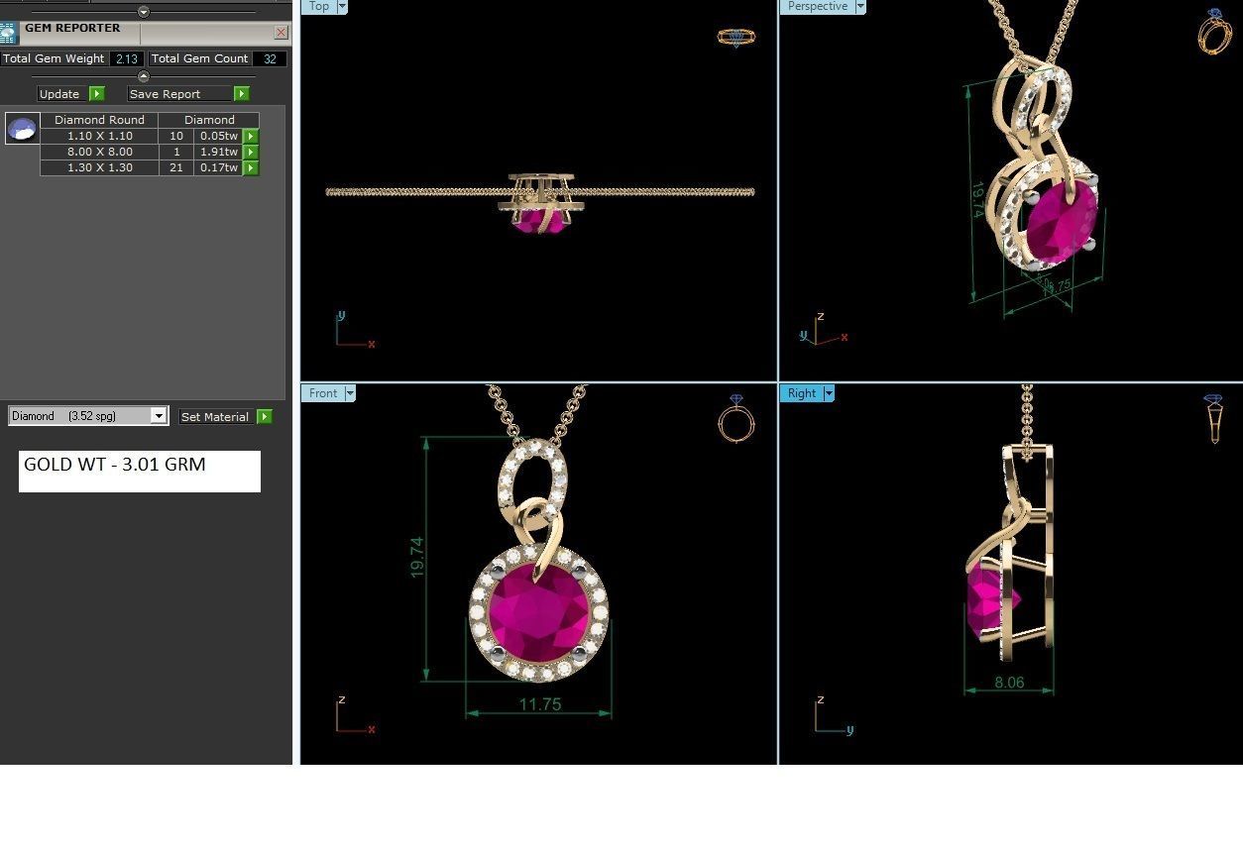Select the 8.00 X 8.00 size cell

(x=99, y=152)
